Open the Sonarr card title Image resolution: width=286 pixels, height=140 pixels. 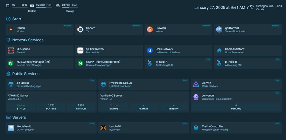point(90,28)
